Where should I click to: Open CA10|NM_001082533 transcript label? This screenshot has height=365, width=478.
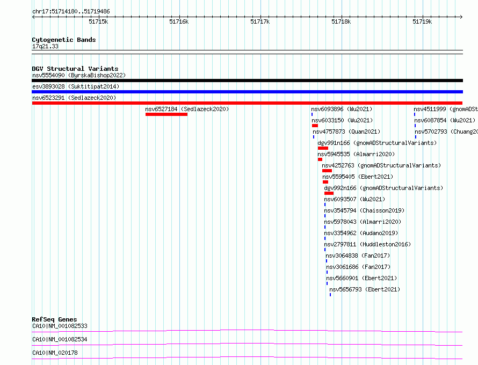[x=60, y=326]
